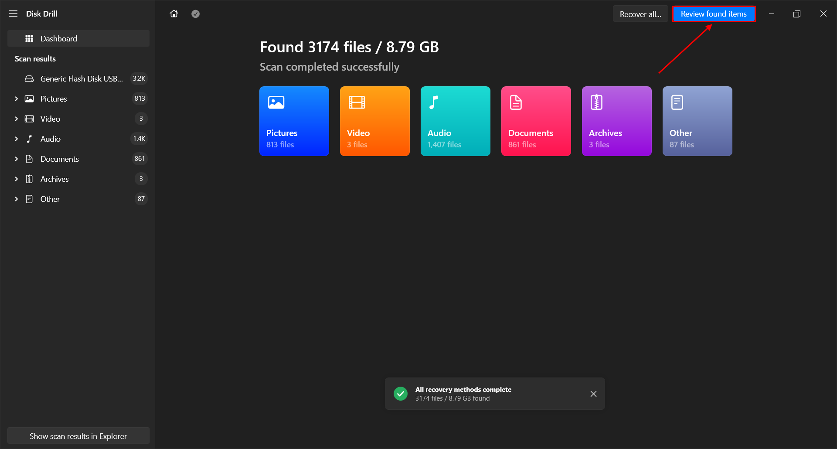Click the Disk Drill title text

pyautogui.click(x=41, y=14)
